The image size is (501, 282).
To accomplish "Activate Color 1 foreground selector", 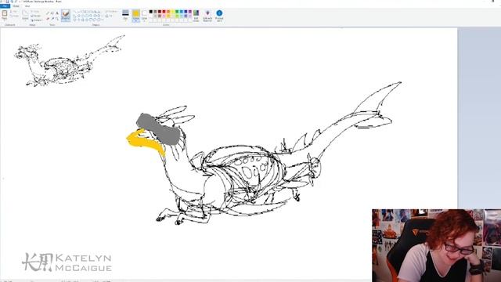I will tap(136, 15).
